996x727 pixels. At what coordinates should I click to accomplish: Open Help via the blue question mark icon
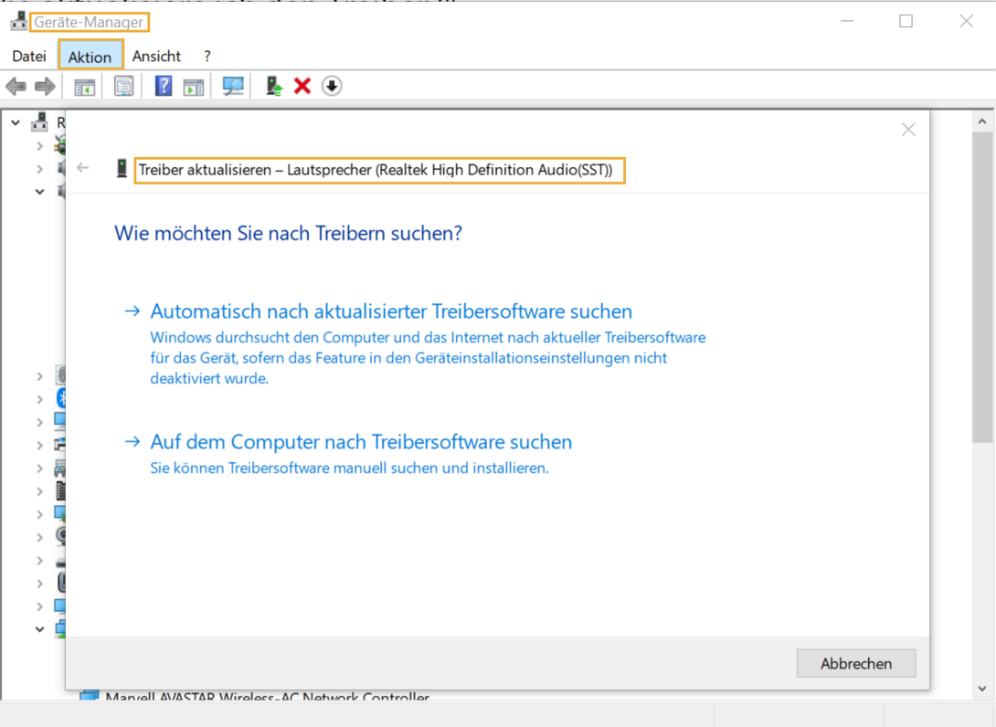pos(162,85)
